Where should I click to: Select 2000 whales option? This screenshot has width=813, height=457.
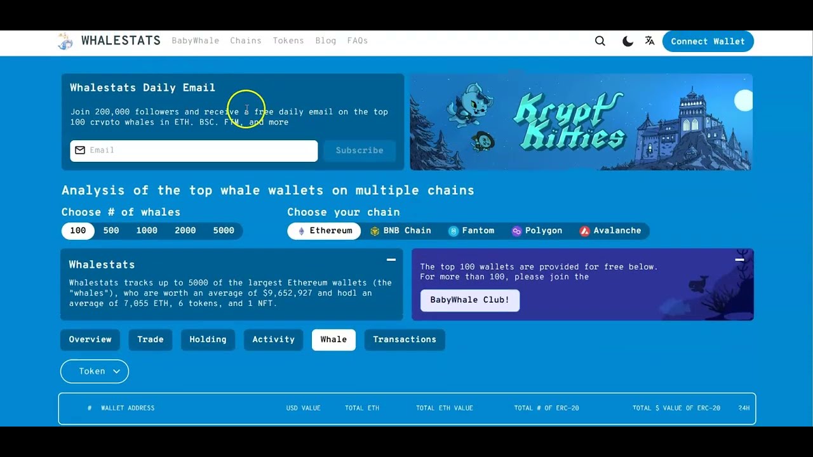pyautogui.click(x=185, y=231)
